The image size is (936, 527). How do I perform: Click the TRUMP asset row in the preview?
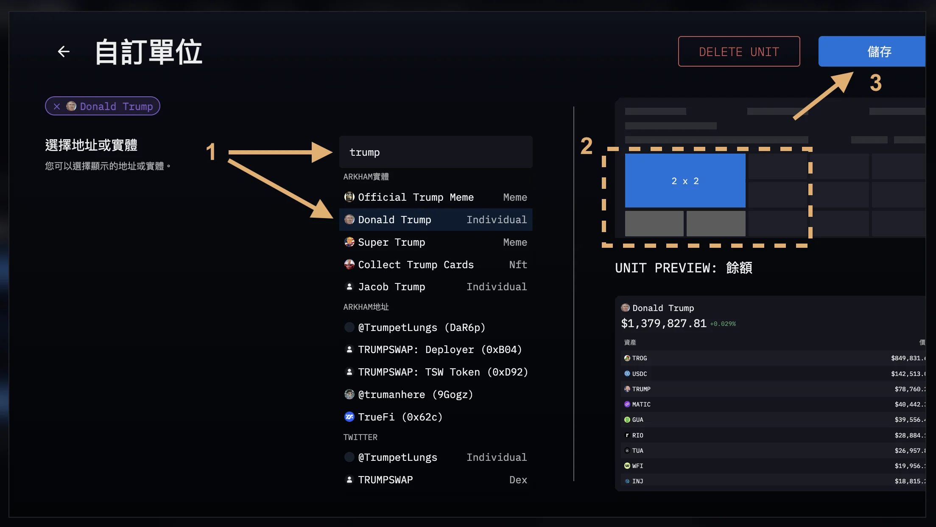tap(773, 389)
